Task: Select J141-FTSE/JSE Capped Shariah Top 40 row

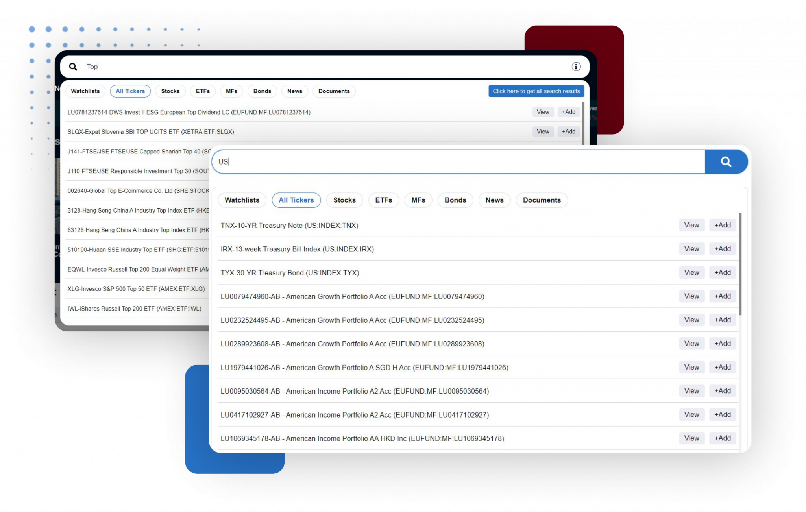Action: pyautogui.click(x=138, y=151)
